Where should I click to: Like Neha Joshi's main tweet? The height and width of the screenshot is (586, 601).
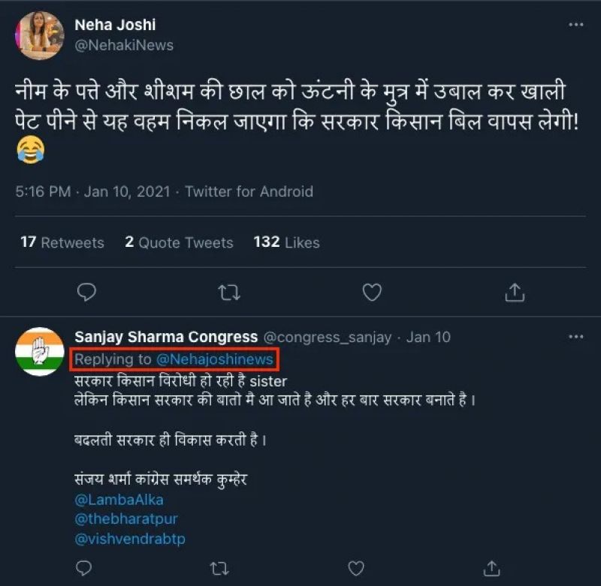[372, 292]
